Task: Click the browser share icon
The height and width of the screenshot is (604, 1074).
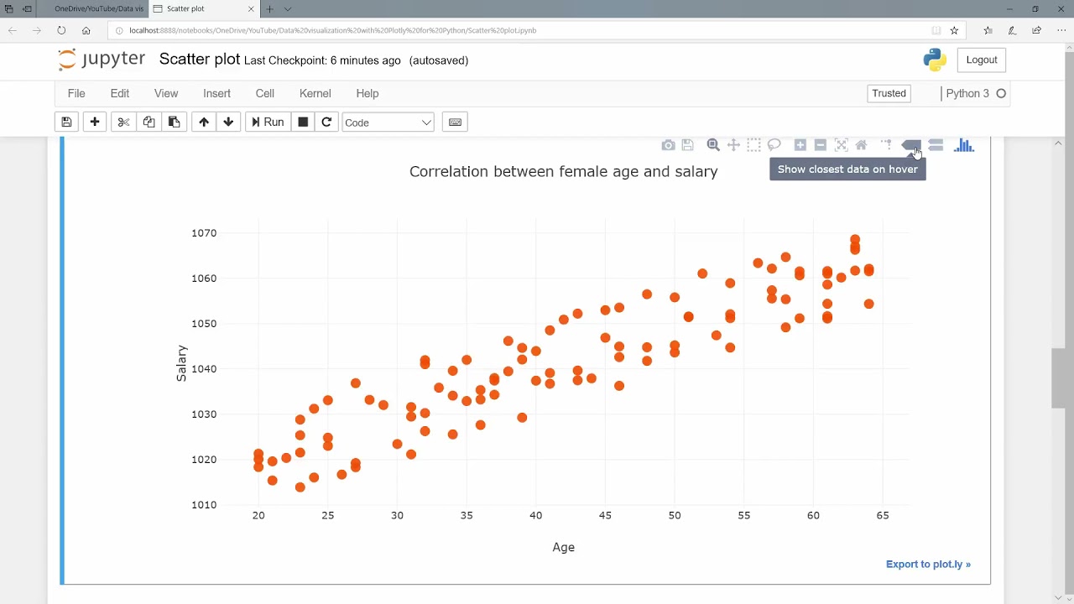Action: click(x=1036, y=30)
